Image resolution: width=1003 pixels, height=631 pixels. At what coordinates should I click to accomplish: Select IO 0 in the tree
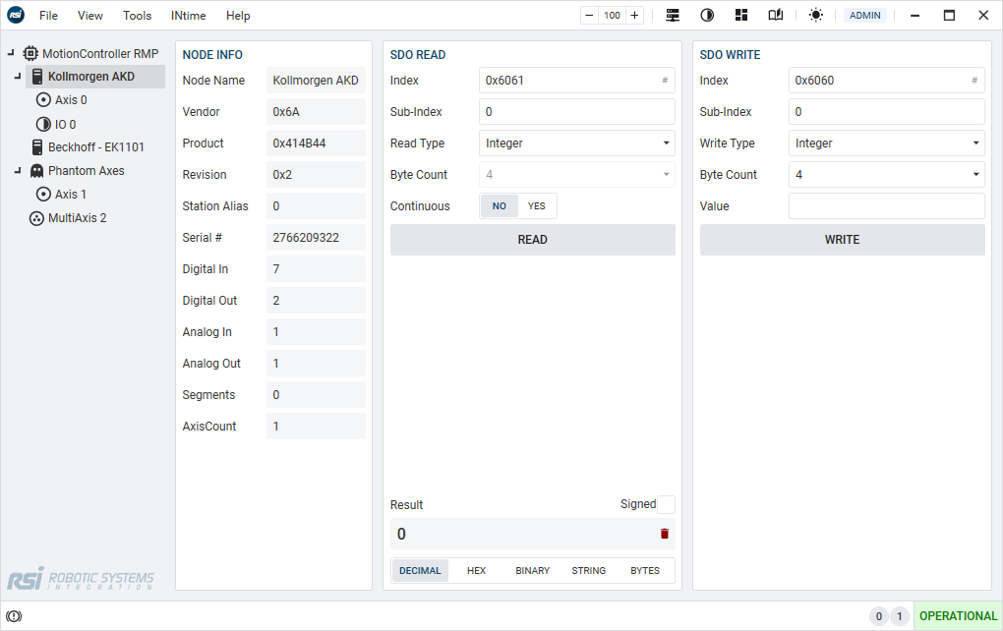click(x=65, y=124)
